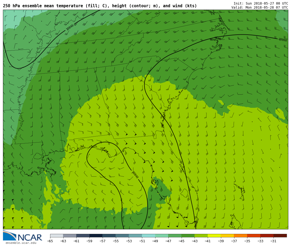This screenshot has height=246, width=291.
Task: Select the 250 hPa ensemble mean temperature title
Action: coord(100,6)
